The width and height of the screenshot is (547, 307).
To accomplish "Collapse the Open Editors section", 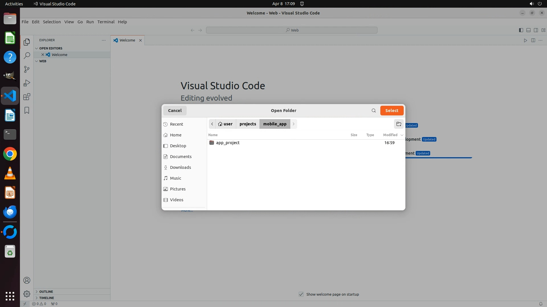I will coord(50,48).
